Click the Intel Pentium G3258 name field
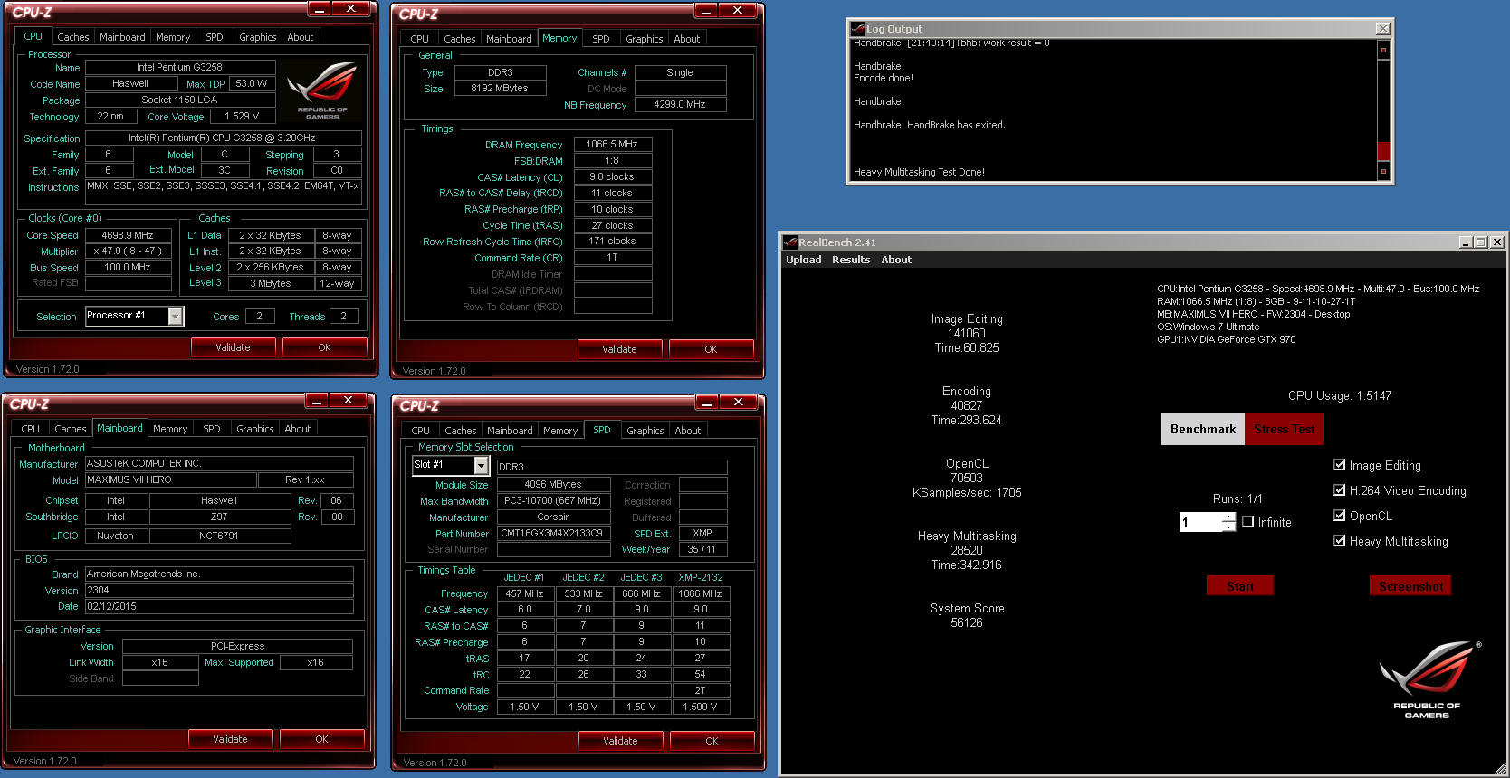The width and height of the screenshot is (1510, 778). point(179,67)
